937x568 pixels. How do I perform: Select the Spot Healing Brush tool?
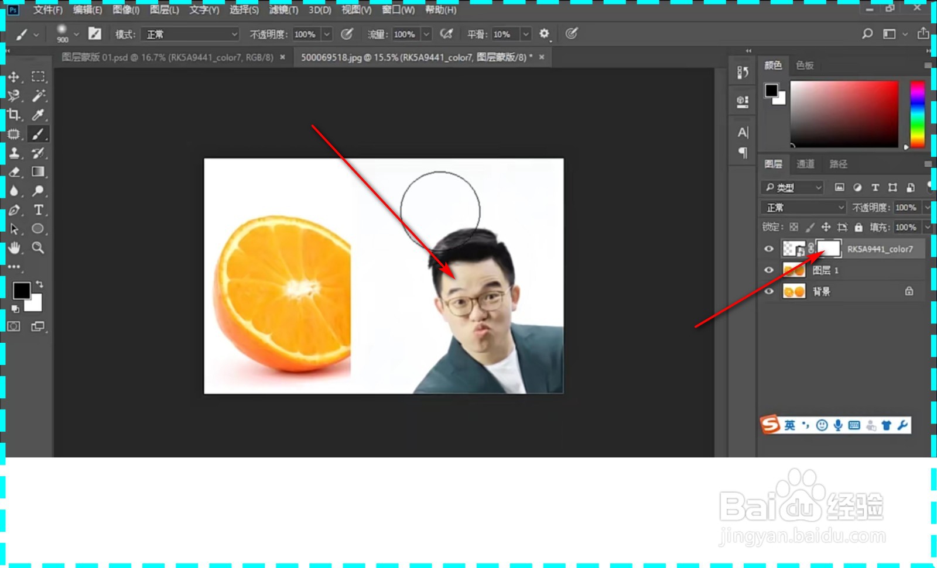click(x=14, y=134)
